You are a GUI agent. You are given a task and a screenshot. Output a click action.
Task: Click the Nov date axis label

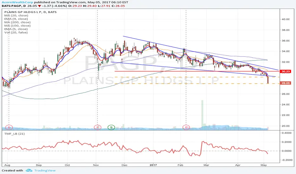96,165
